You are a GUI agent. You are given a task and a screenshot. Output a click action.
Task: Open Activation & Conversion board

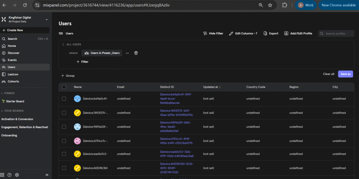[17, 119]
